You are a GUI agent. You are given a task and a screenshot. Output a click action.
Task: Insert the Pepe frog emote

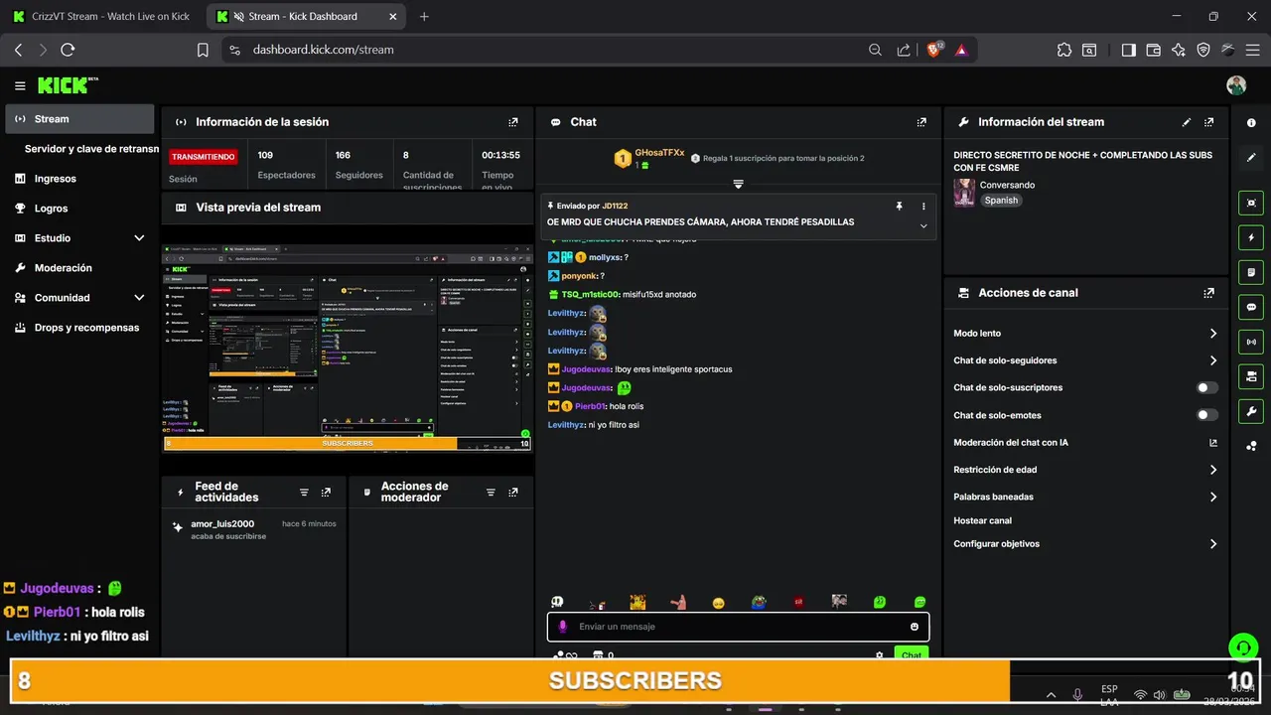[x=759, y=602]
